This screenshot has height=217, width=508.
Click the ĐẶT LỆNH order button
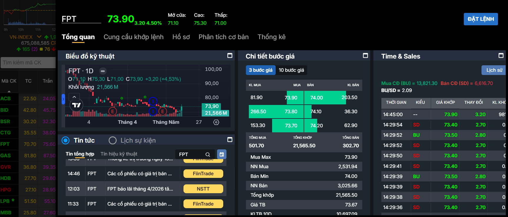tap(481, 19)
